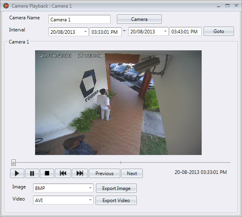The height and width of the screenshot is (217, 242).
Task: Click the middle tick on playback timeline
Action: pos(121,162)
